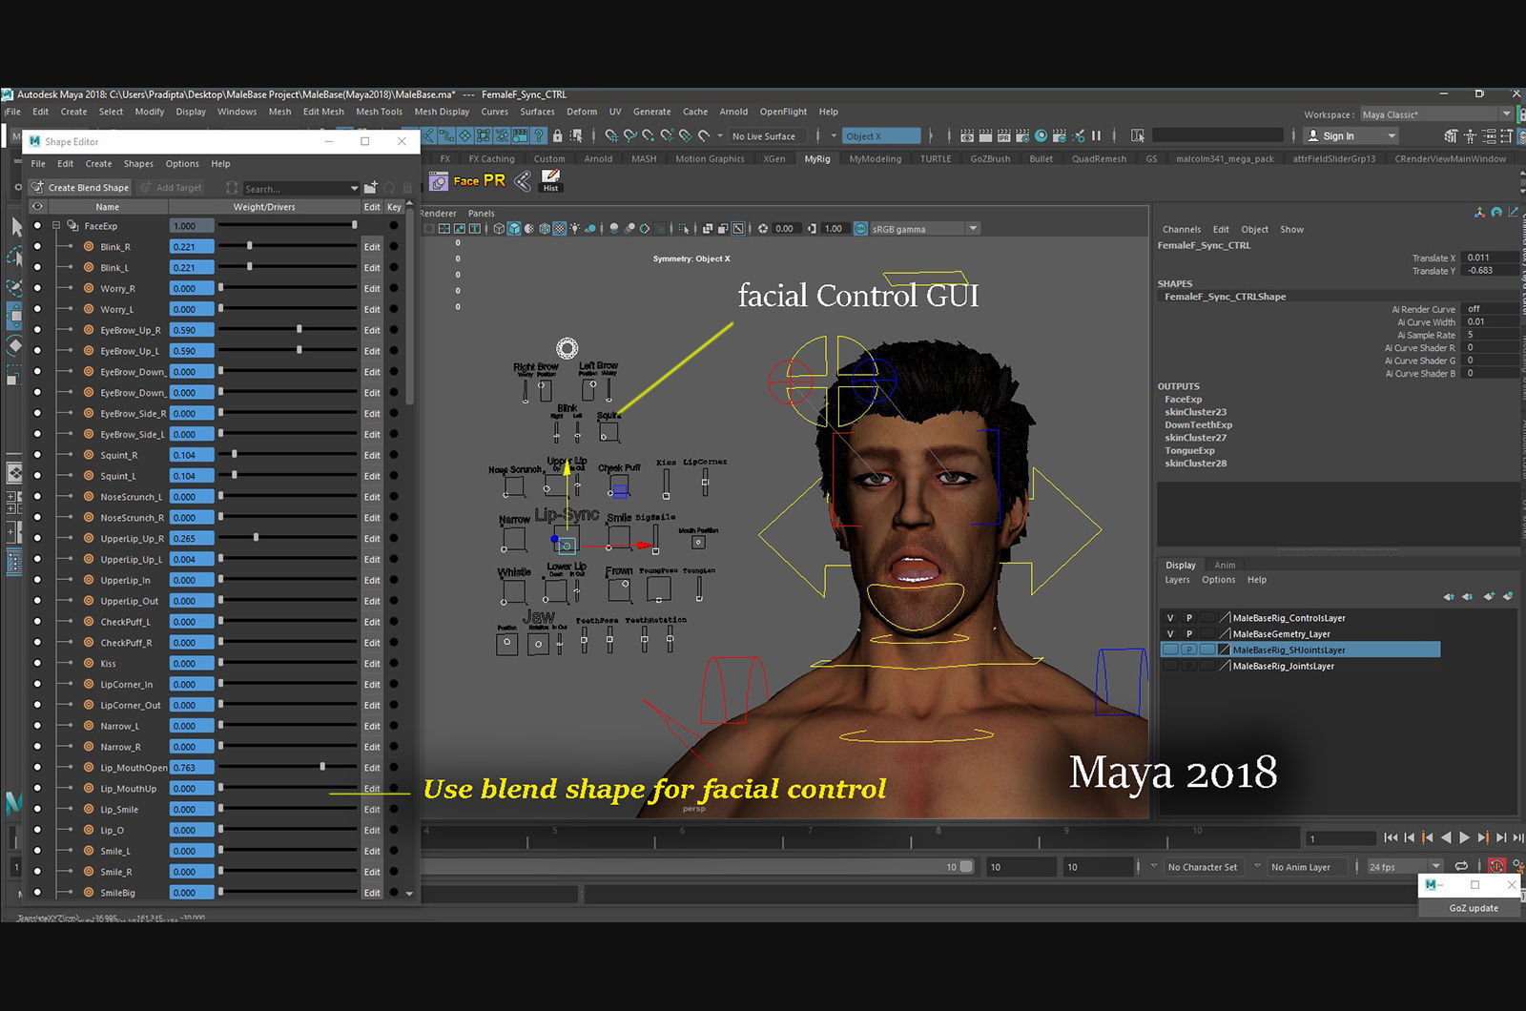Toggle visibility of Kiss target

pos(37,664)
